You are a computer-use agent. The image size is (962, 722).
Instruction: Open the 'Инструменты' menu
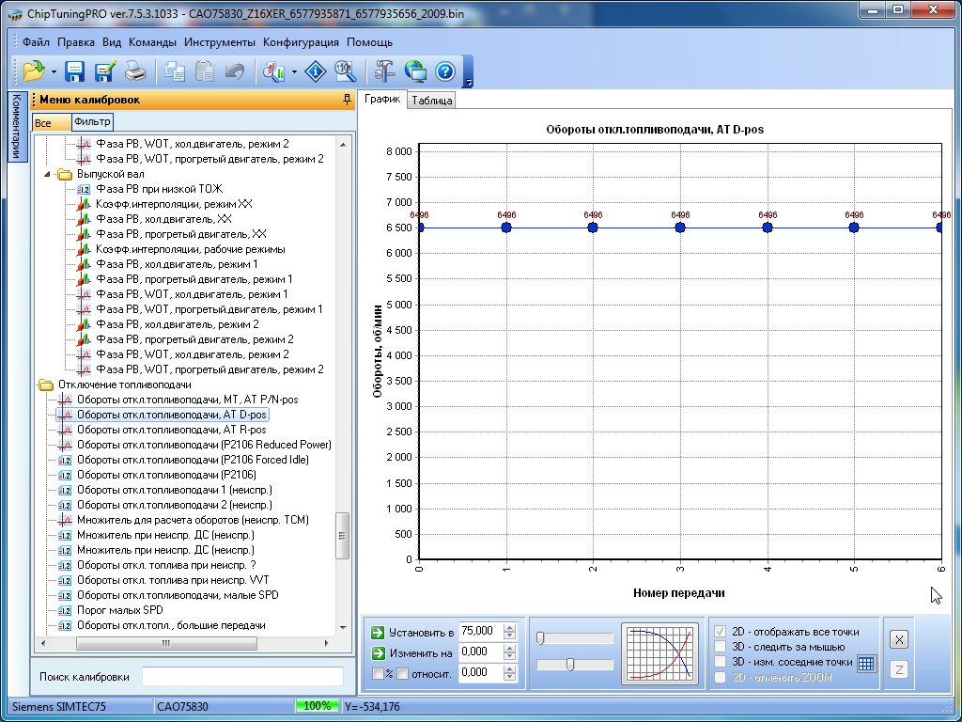pyautogui.click(x=219, y=42)
